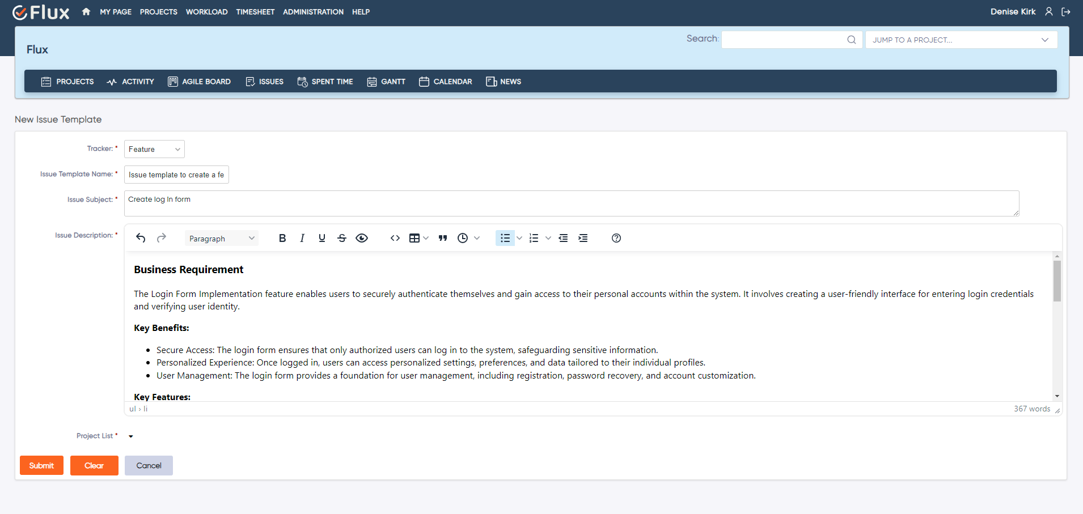The image size is (1083, 514).
Task: Open the editor preview eye icon
Action: [x=361, y=238]
